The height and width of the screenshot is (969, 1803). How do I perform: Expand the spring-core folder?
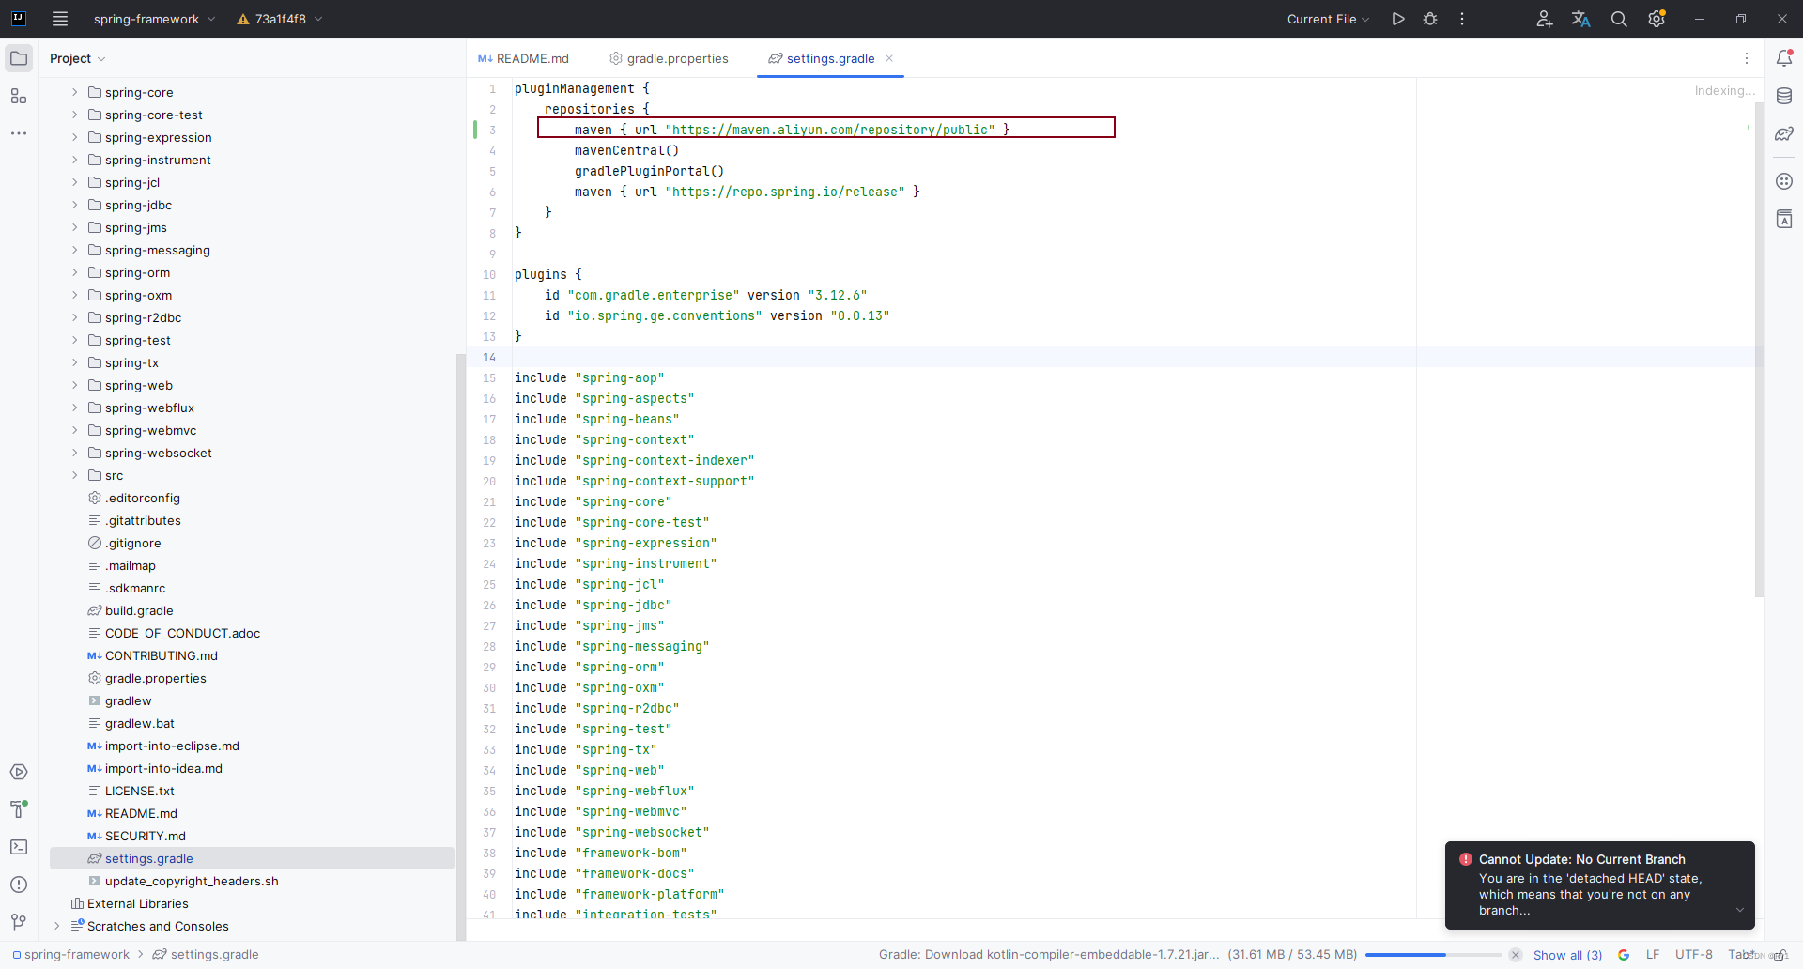[74, 92]
